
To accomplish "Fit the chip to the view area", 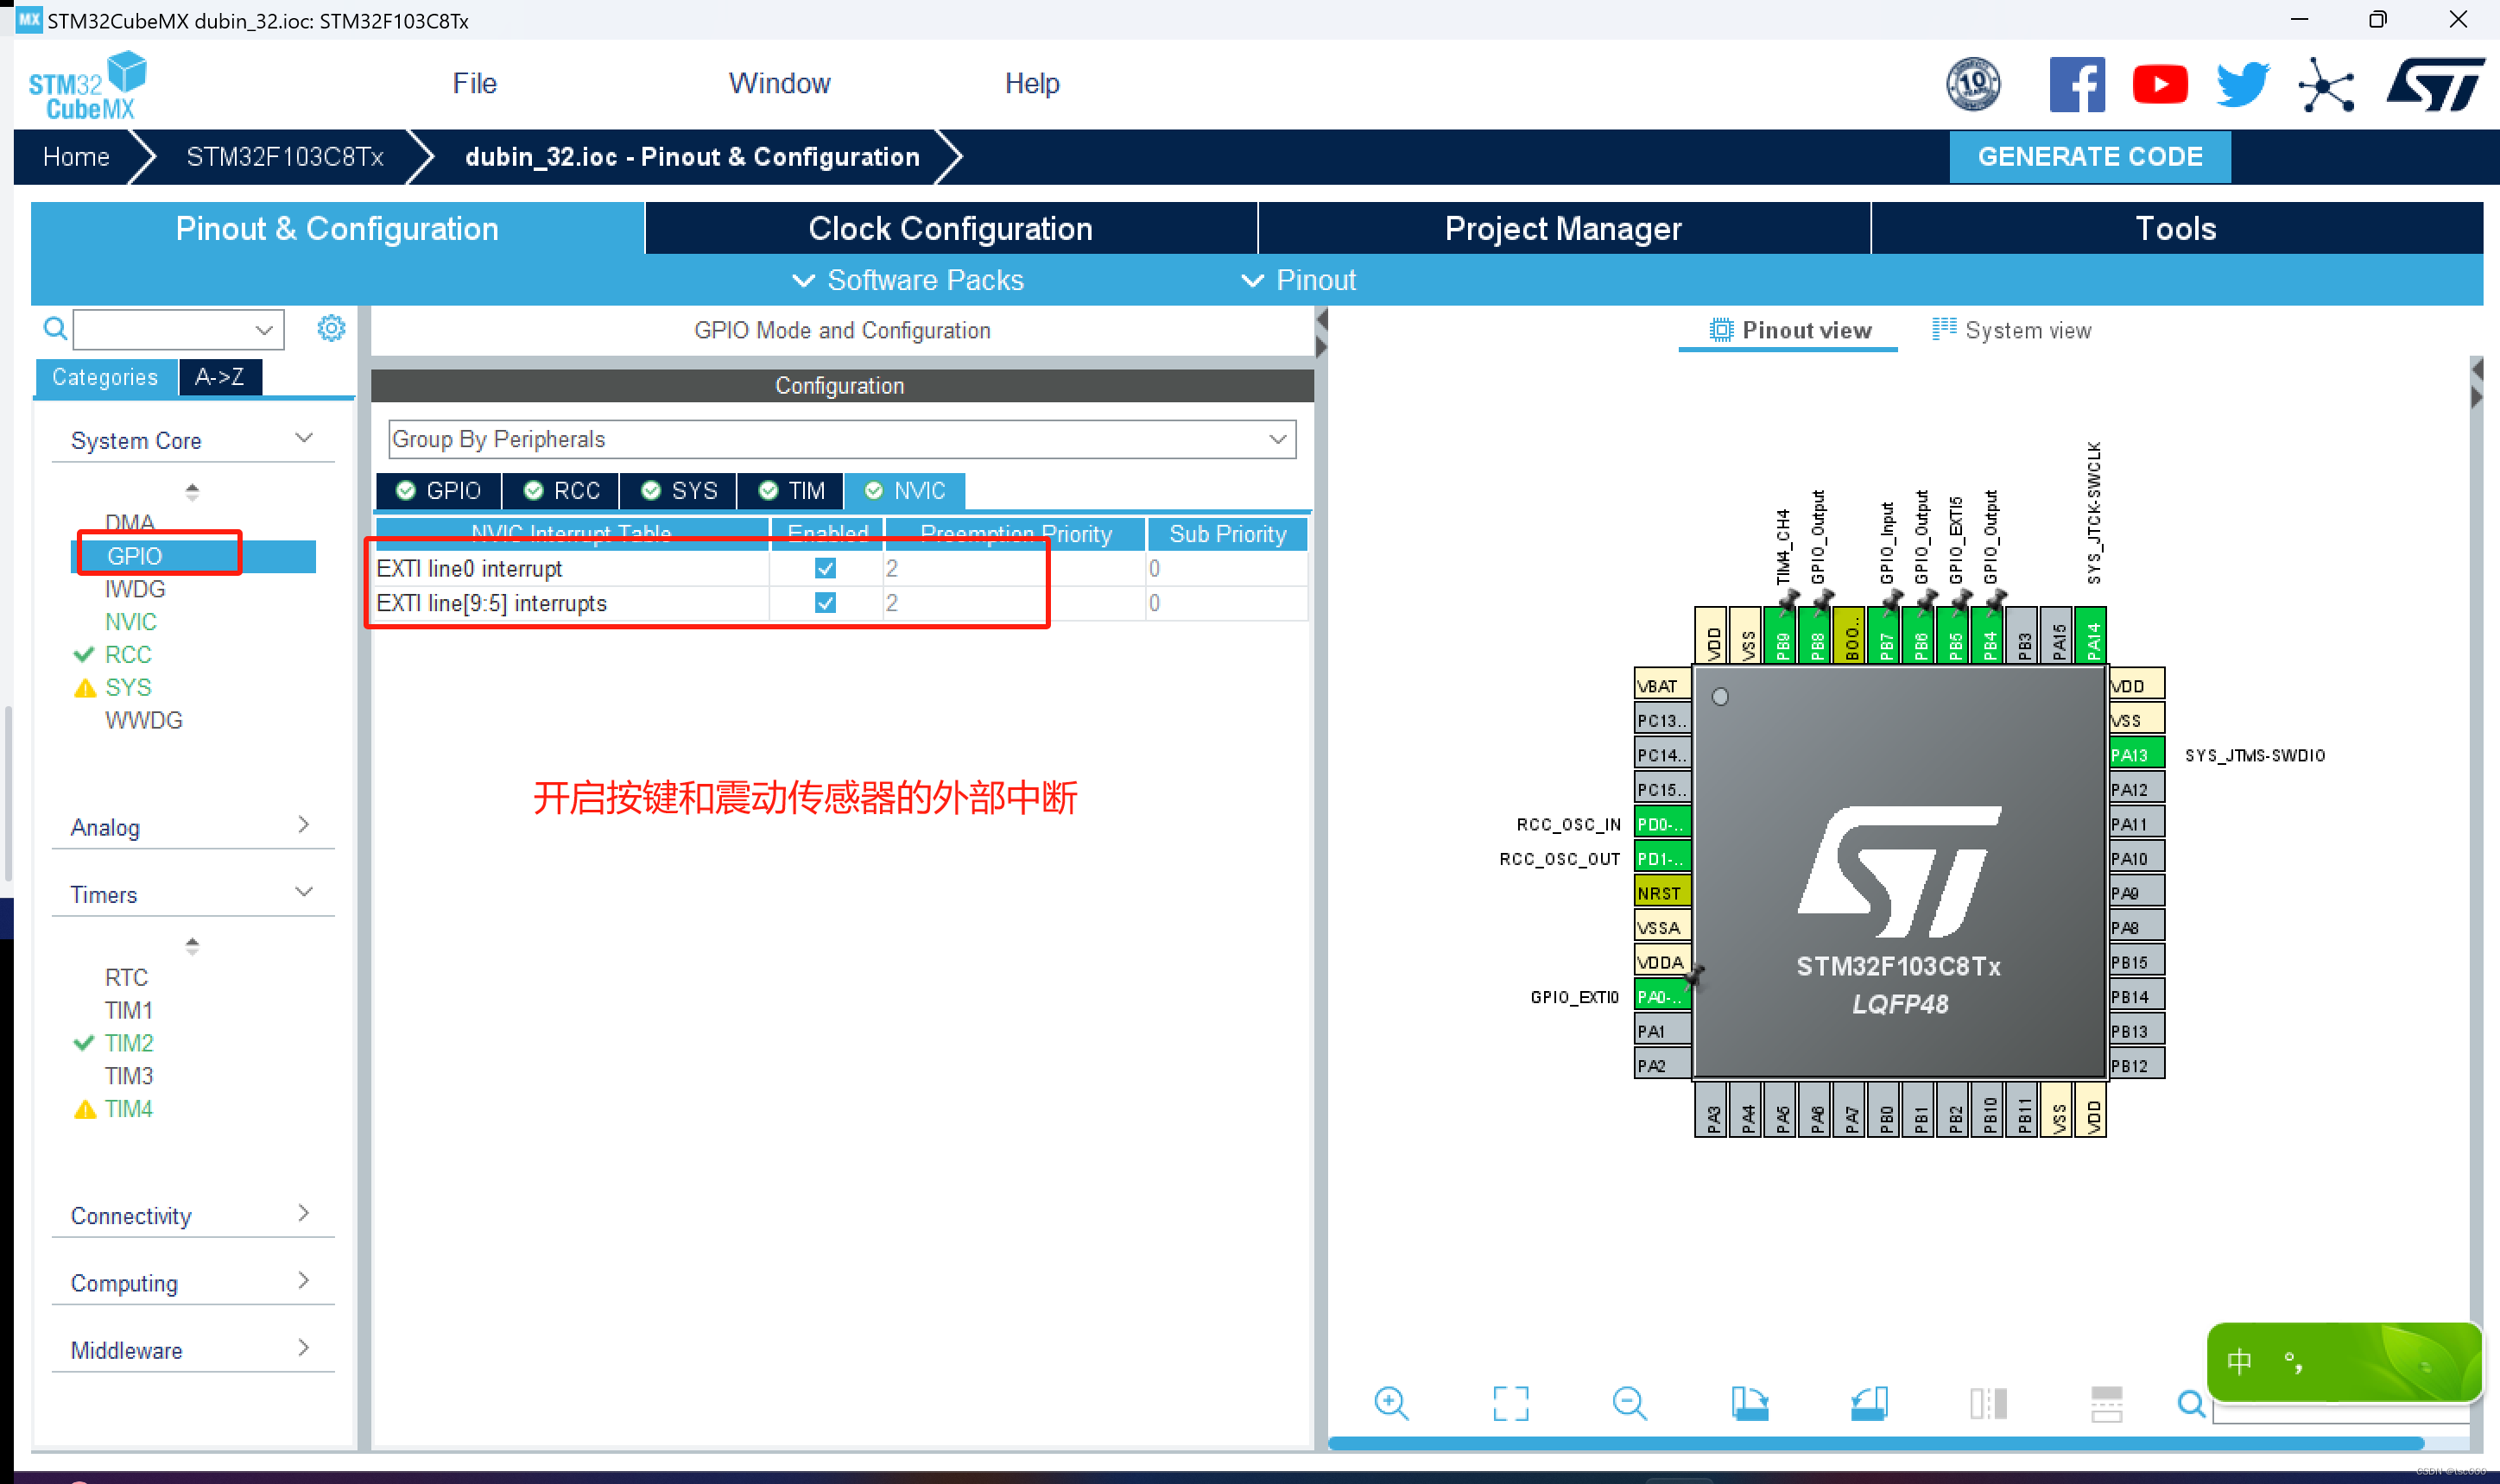I will [x=1510, y=1403].
